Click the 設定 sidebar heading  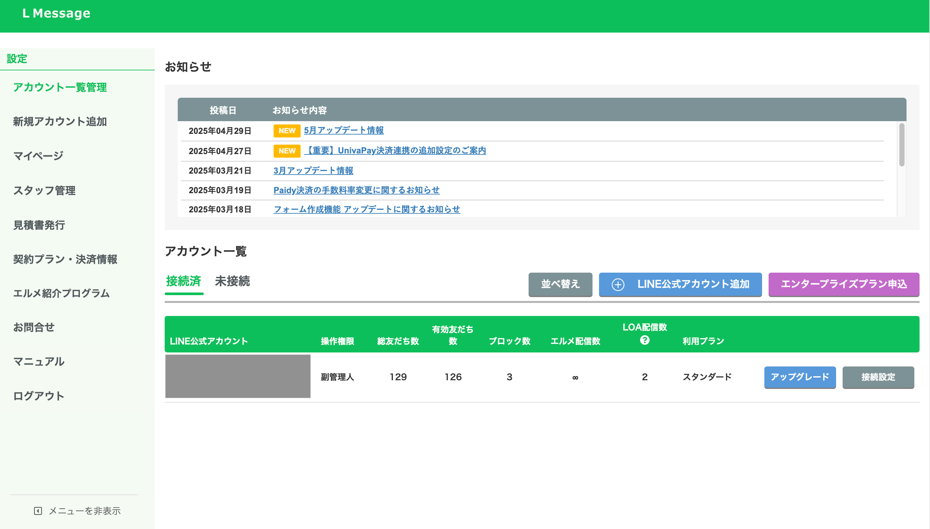(x=17, y=59)
